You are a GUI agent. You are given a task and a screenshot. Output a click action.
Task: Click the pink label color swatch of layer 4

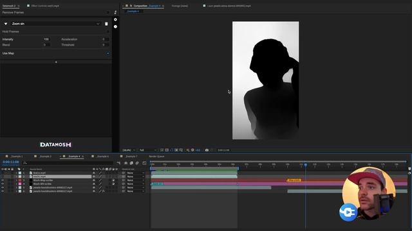point(20,184)
